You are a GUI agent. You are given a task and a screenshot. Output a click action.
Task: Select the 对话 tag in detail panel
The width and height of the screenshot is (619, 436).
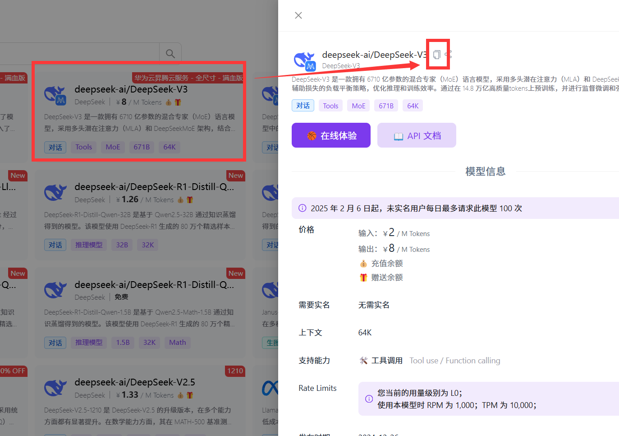[303, 106]
